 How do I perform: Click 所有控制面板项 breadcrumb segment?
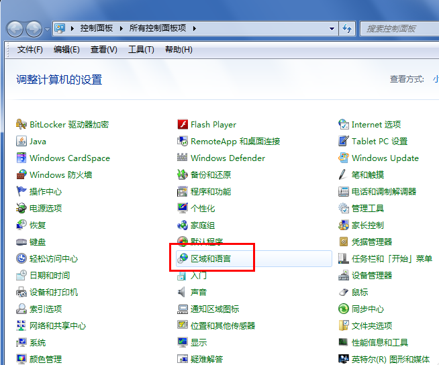click(158, 28)
